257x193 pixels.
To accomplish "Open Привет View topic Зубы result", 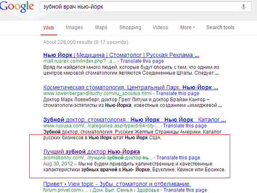I will click(x=117, y=184).
